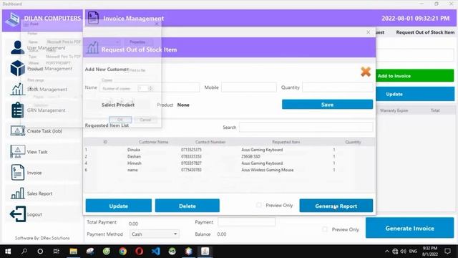Open network status tray icon
Viewport: 458px width, 258px height.
pos(395,252)
